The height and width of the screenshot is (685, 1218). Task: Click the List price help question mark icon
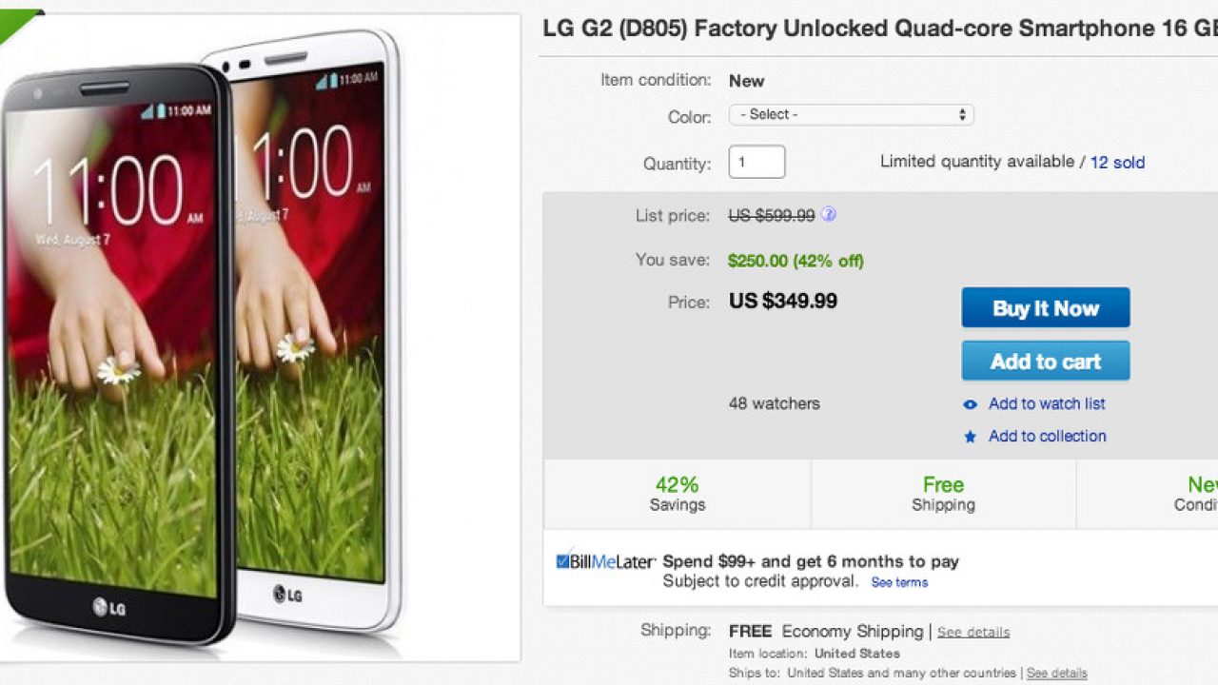click(x=829, y=215)
